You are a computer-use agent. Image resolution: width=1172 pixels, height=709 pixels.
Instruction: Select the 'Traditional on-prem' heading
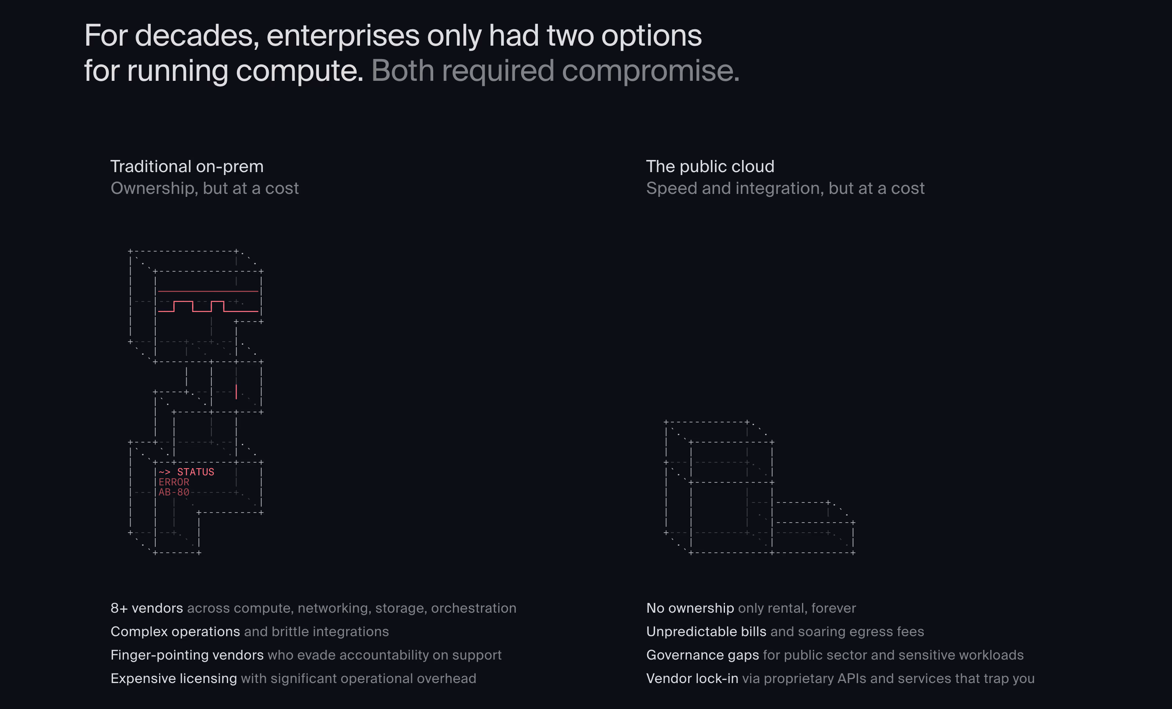[x=187, y=167]
